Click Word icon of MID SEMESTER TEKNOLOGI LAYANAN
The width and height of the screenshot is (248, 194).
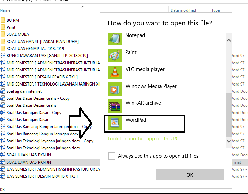point(2,84)
